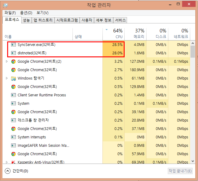Click the ImageSAFER Main Session icon

click(13, 146)
